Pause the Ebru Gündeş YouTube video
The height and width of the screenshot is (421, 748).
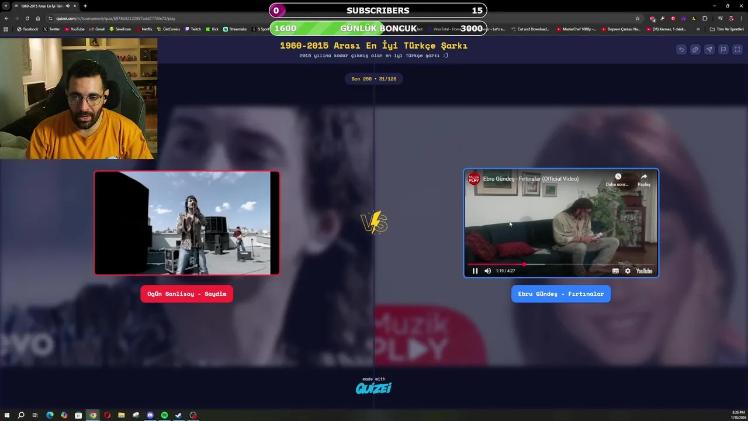click(475, 271)
